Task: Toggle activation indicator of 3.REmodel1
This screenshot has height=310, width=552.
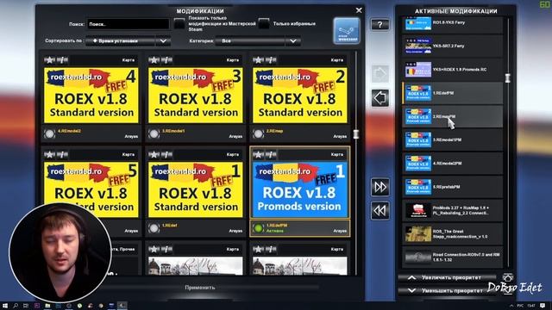Action: (154, 133)
